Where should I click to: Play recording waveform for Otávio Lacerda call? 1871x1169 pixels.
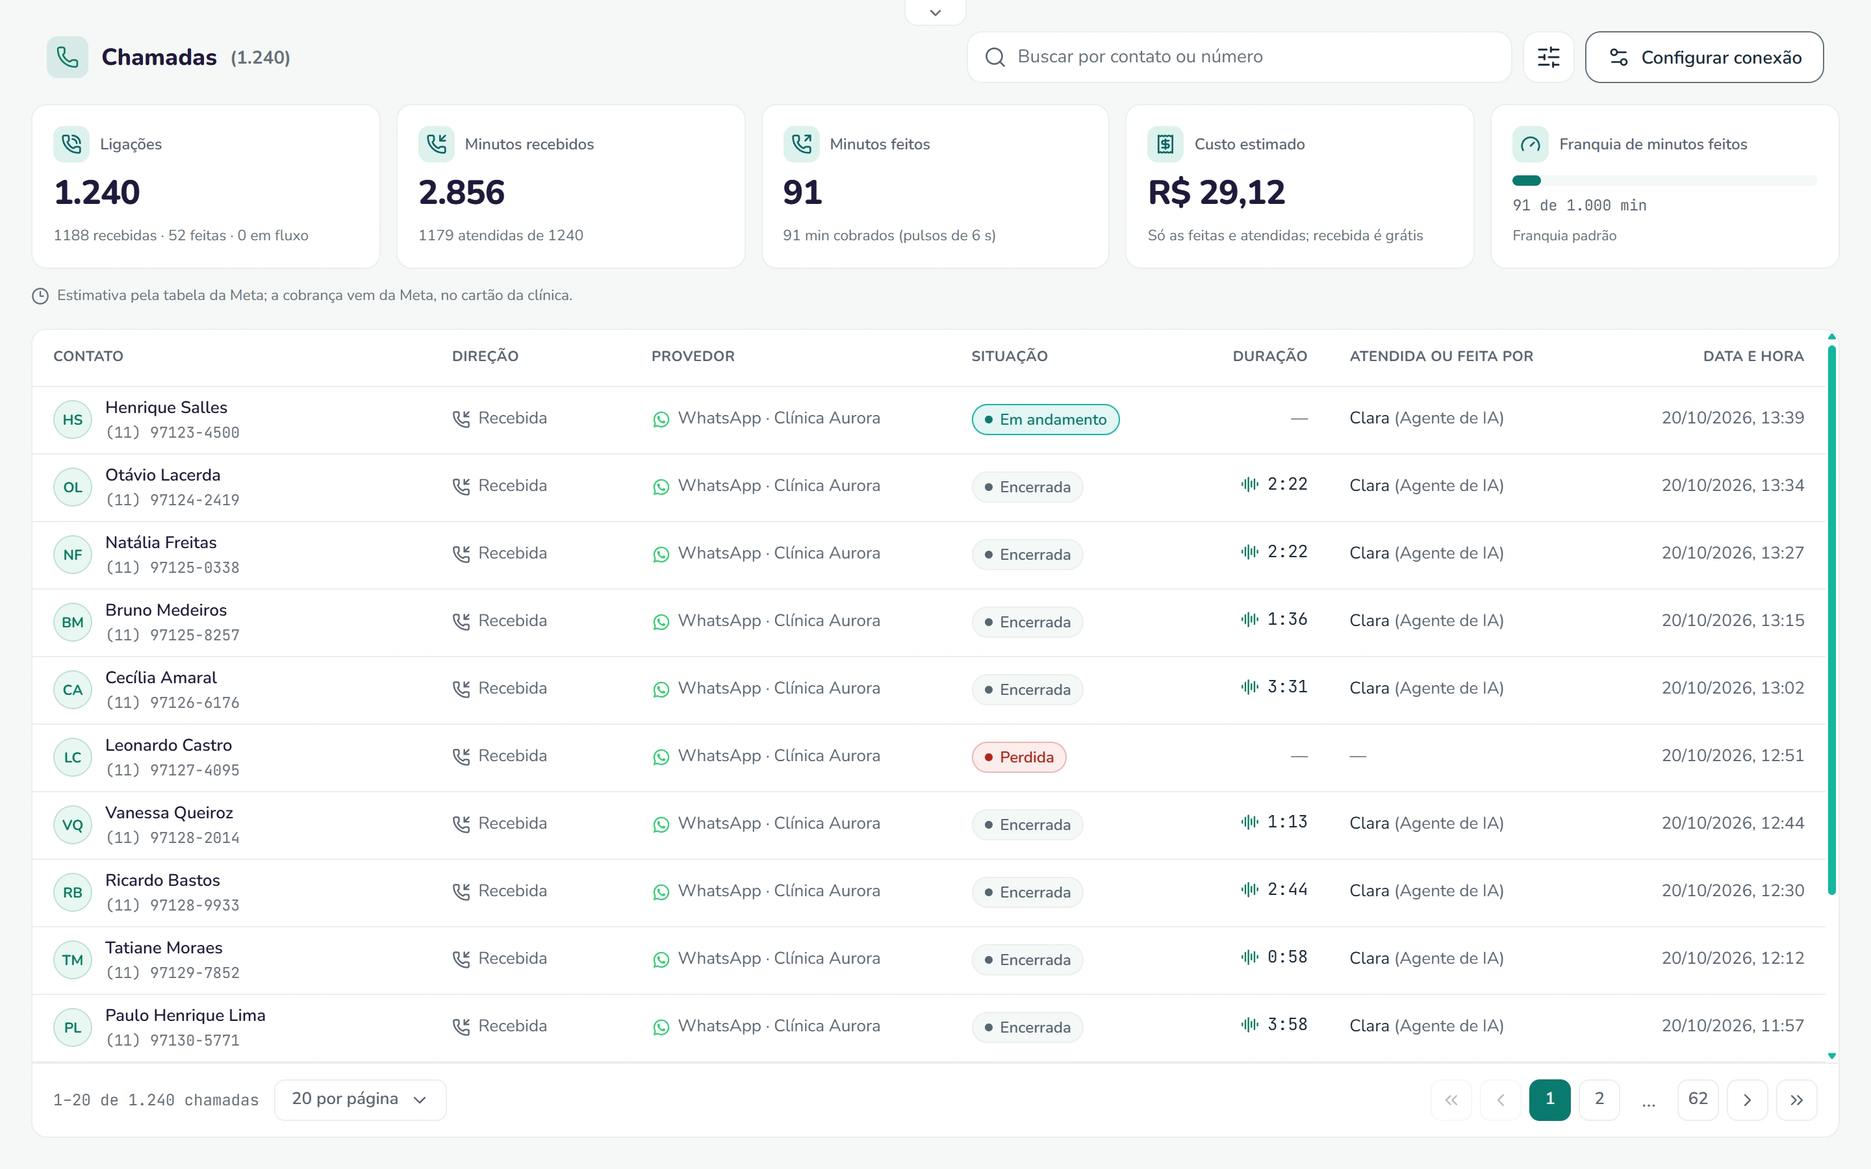pyautogui.click(x=1249, y=484)
